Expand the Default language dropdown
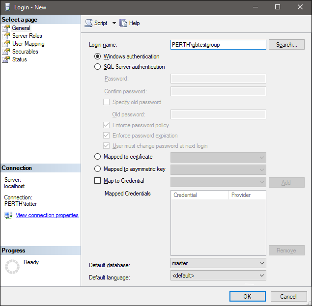Screen dimensions: 312x306 point(218,276)
